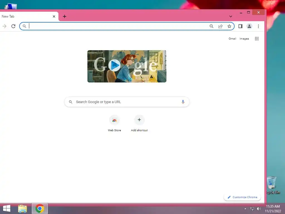Click Customize Chrome button
Screen dimensions: 285x214
(x=242, y=197)
